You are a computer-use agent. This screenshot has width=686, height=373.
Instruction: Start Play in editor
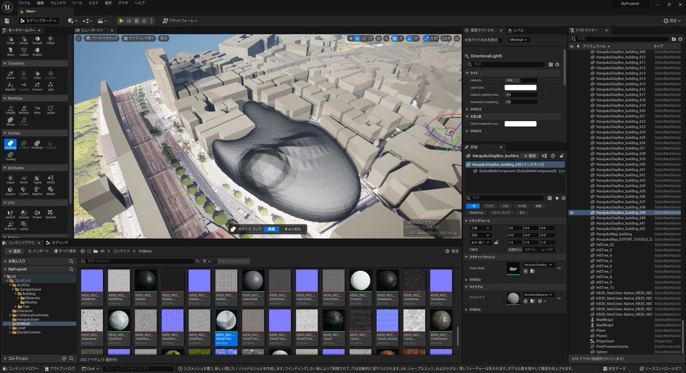[x=121, y=21]
